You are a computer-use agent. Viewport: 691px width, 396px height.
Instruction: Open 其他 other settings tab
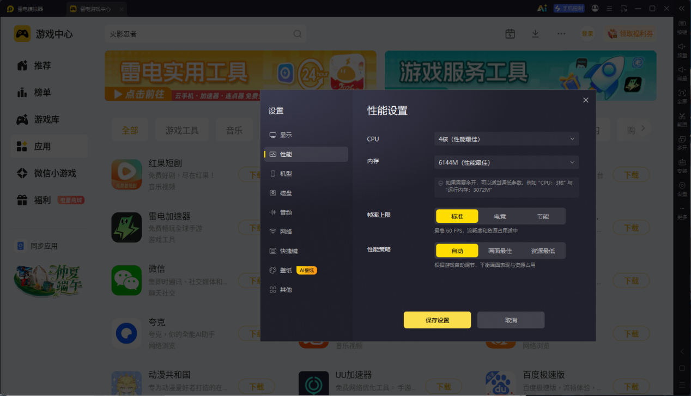306,290
